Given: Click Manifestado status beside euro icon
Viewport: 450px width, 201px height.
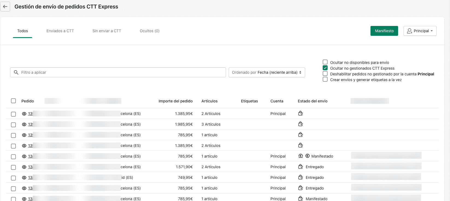Looking at the screenshot, I should tap(322, 156).
